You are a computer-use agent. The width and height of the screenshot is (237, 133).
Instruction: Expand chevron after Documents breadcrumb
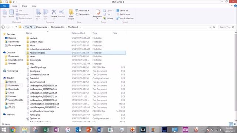pos(49,27)
